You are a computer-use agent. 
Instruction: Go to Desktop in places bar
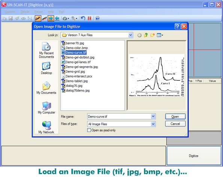pyautogui.click(x=46, y=68)
